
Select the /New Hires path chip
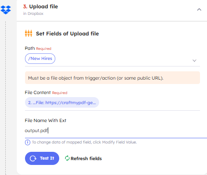pos(40,59)
